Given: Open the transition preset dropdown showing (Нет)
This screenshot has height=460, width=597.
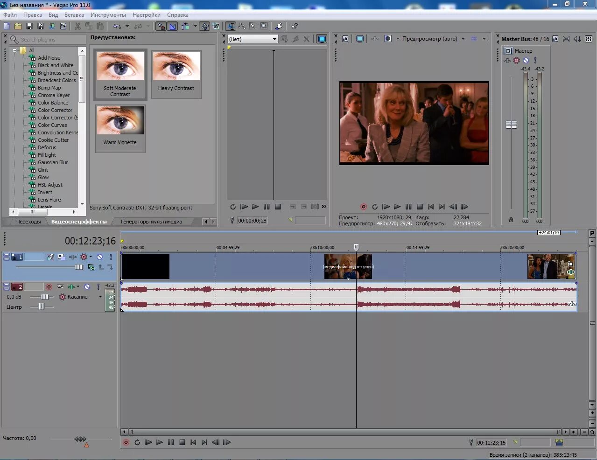Looking at the screenshot, I should coord(252,39).
